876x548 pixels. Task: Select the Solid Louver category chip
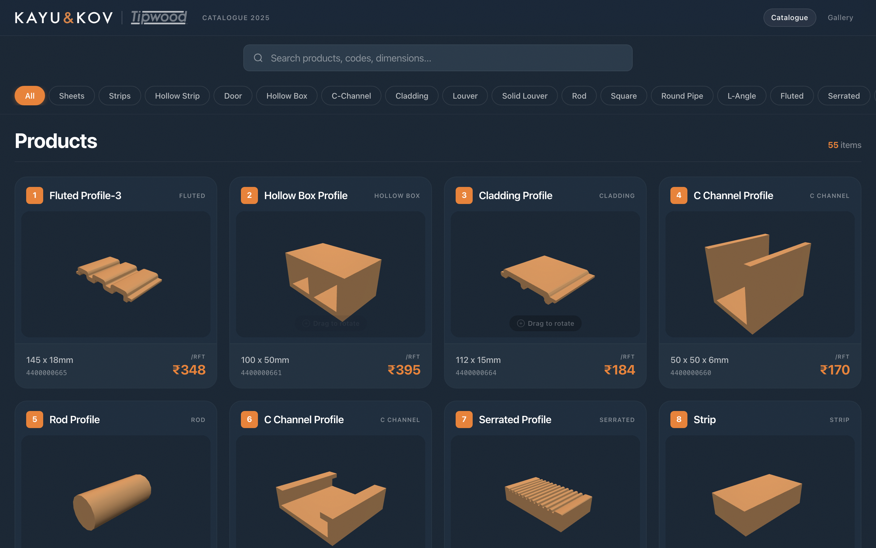[x=524, y=96]
